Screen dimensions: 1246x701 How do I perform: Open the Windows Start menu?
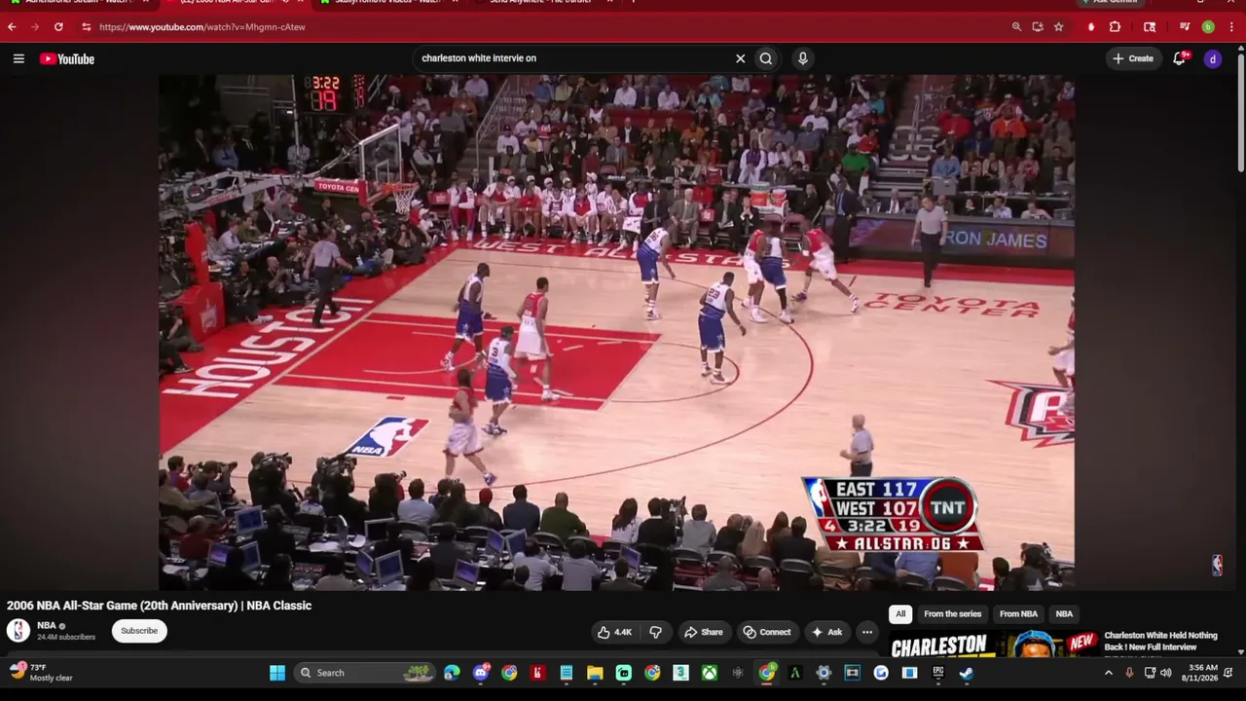[277, 673]
